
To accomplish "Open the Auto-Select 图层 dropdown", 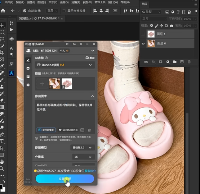I will click(52, 11).
